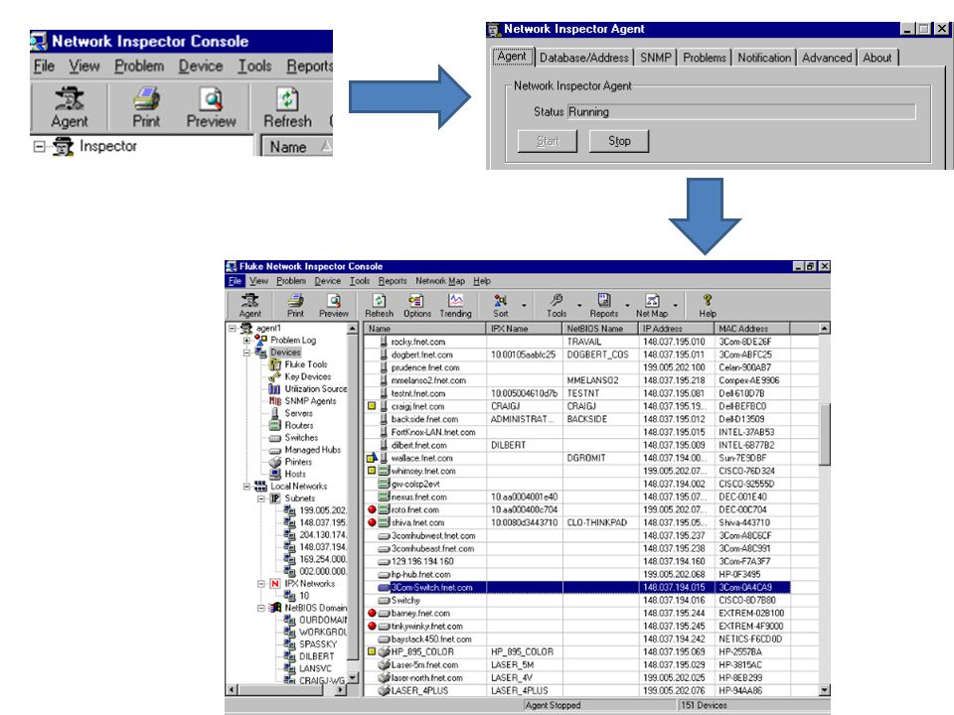The width and height of the screenshot is (954, 715).
Task: Sort by MAC Address column header
Action: pos(752,329)
